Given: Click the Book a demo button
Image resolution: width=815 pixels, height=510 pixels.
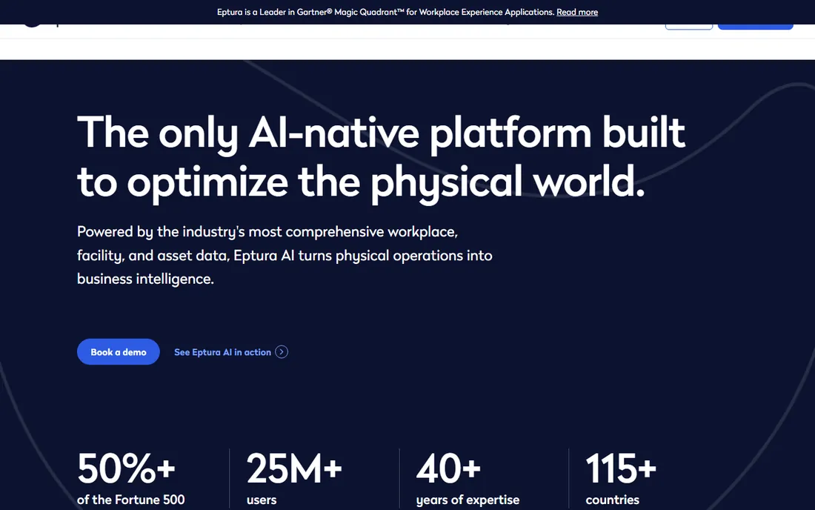Looking at the screenshot, I should 118,352.
